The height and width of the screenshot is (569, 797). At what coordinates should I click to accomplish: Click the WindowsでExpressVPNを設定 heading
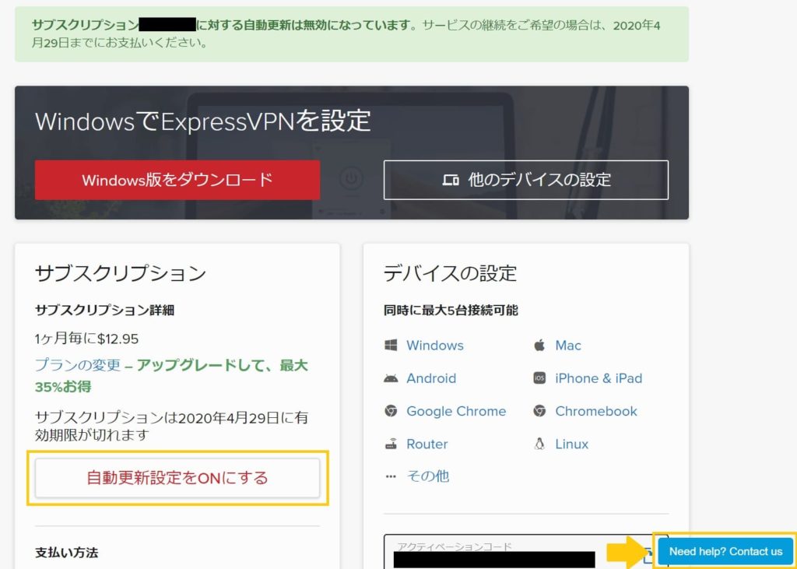coord(203,121)
